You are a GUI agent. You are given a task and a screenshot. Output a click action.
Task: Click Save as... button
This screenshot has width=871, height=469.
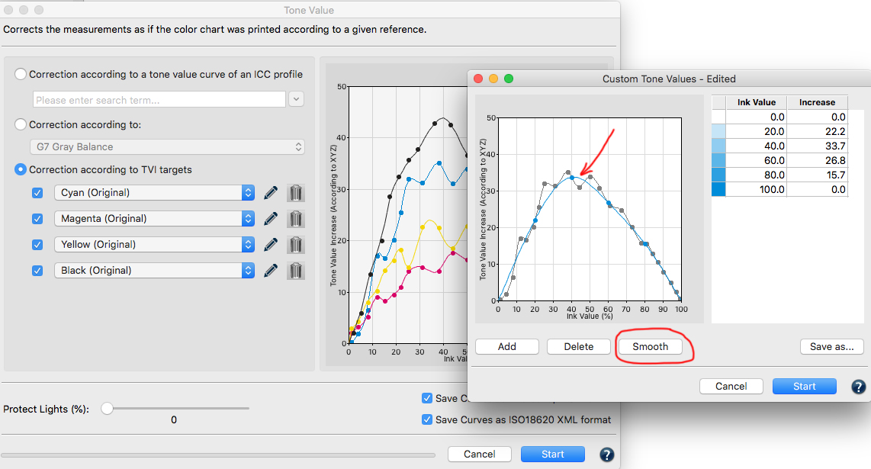pyautogui.click(x=831, y=347)
